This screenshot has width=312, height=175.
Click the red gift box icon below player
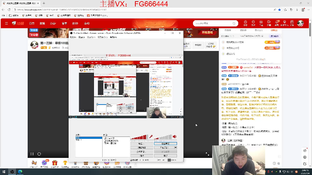click(55, 163)
